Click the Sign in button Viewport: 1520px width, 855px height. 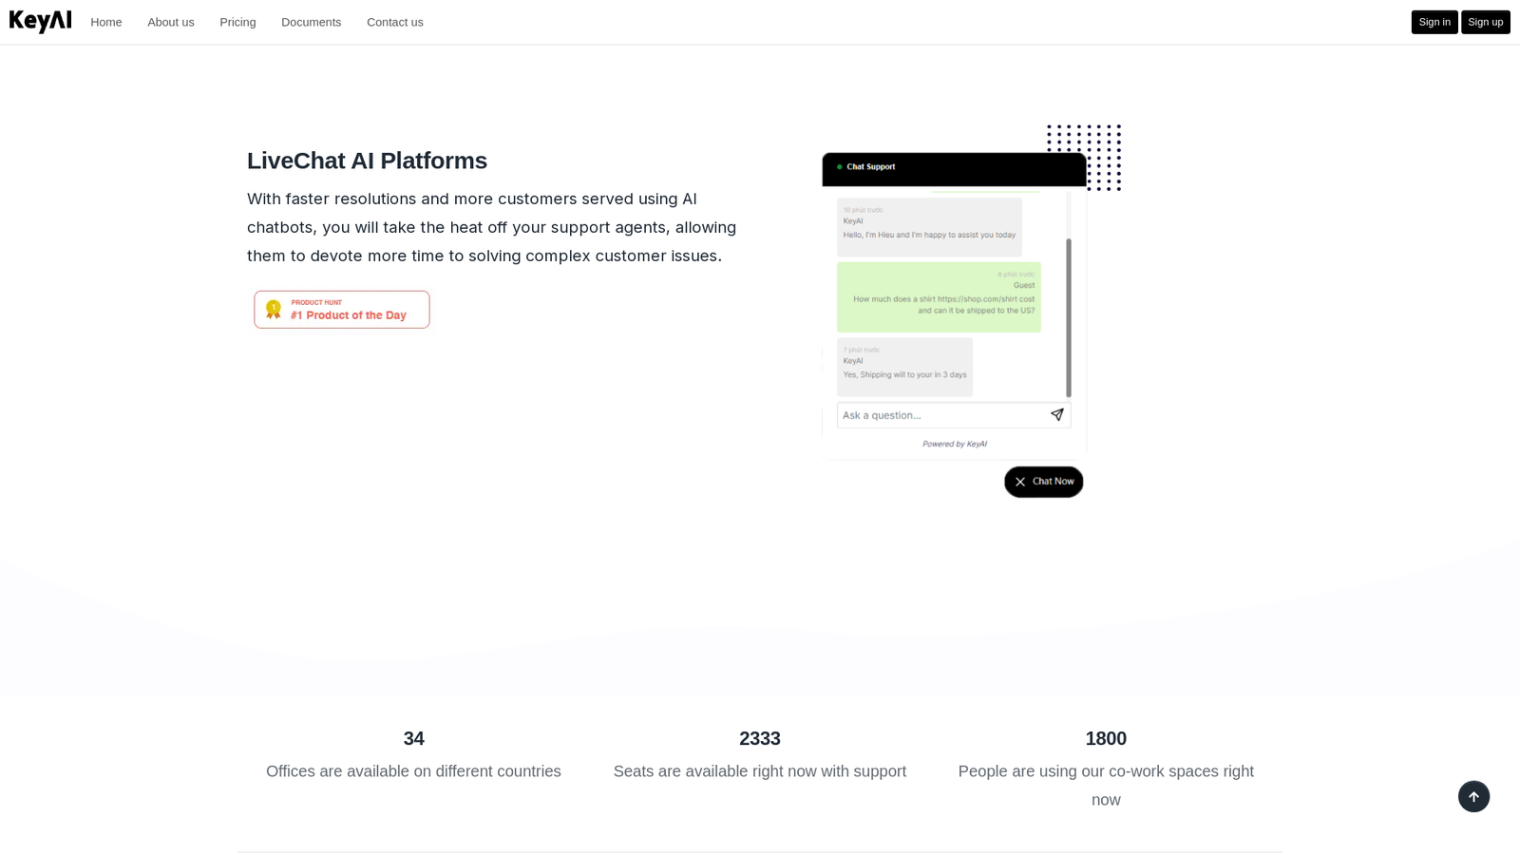click(1434, 22)
